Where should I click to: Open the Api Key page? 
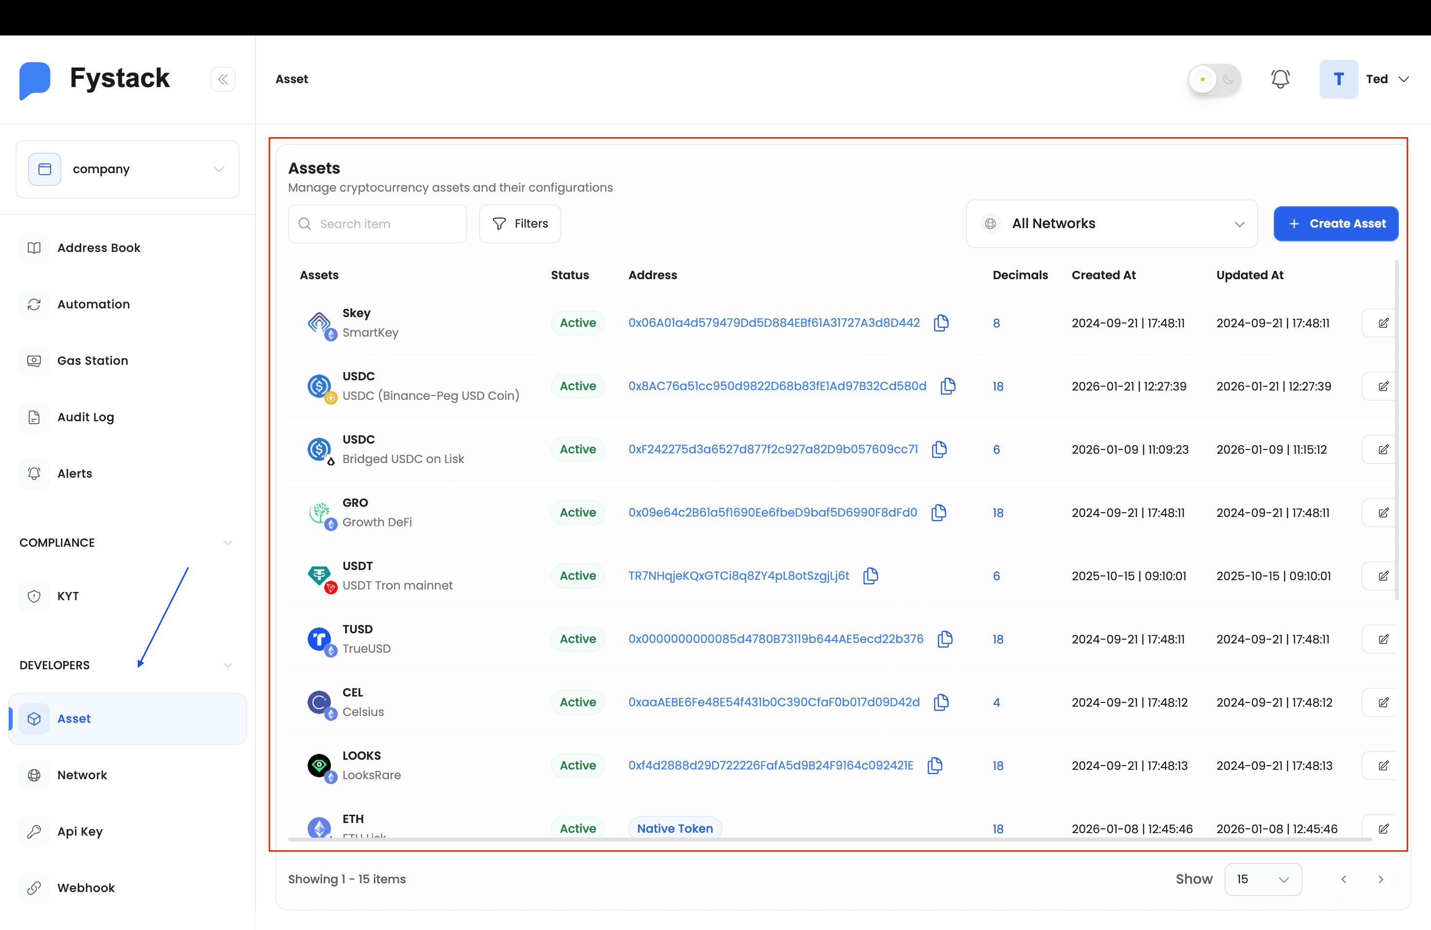(x=128, y=831)
